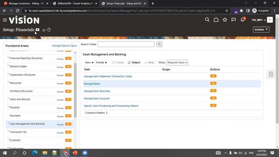This screenshot has height=157, width=279.
Task: Open Expenses area dropdown icon
Action: click(68, 140)
